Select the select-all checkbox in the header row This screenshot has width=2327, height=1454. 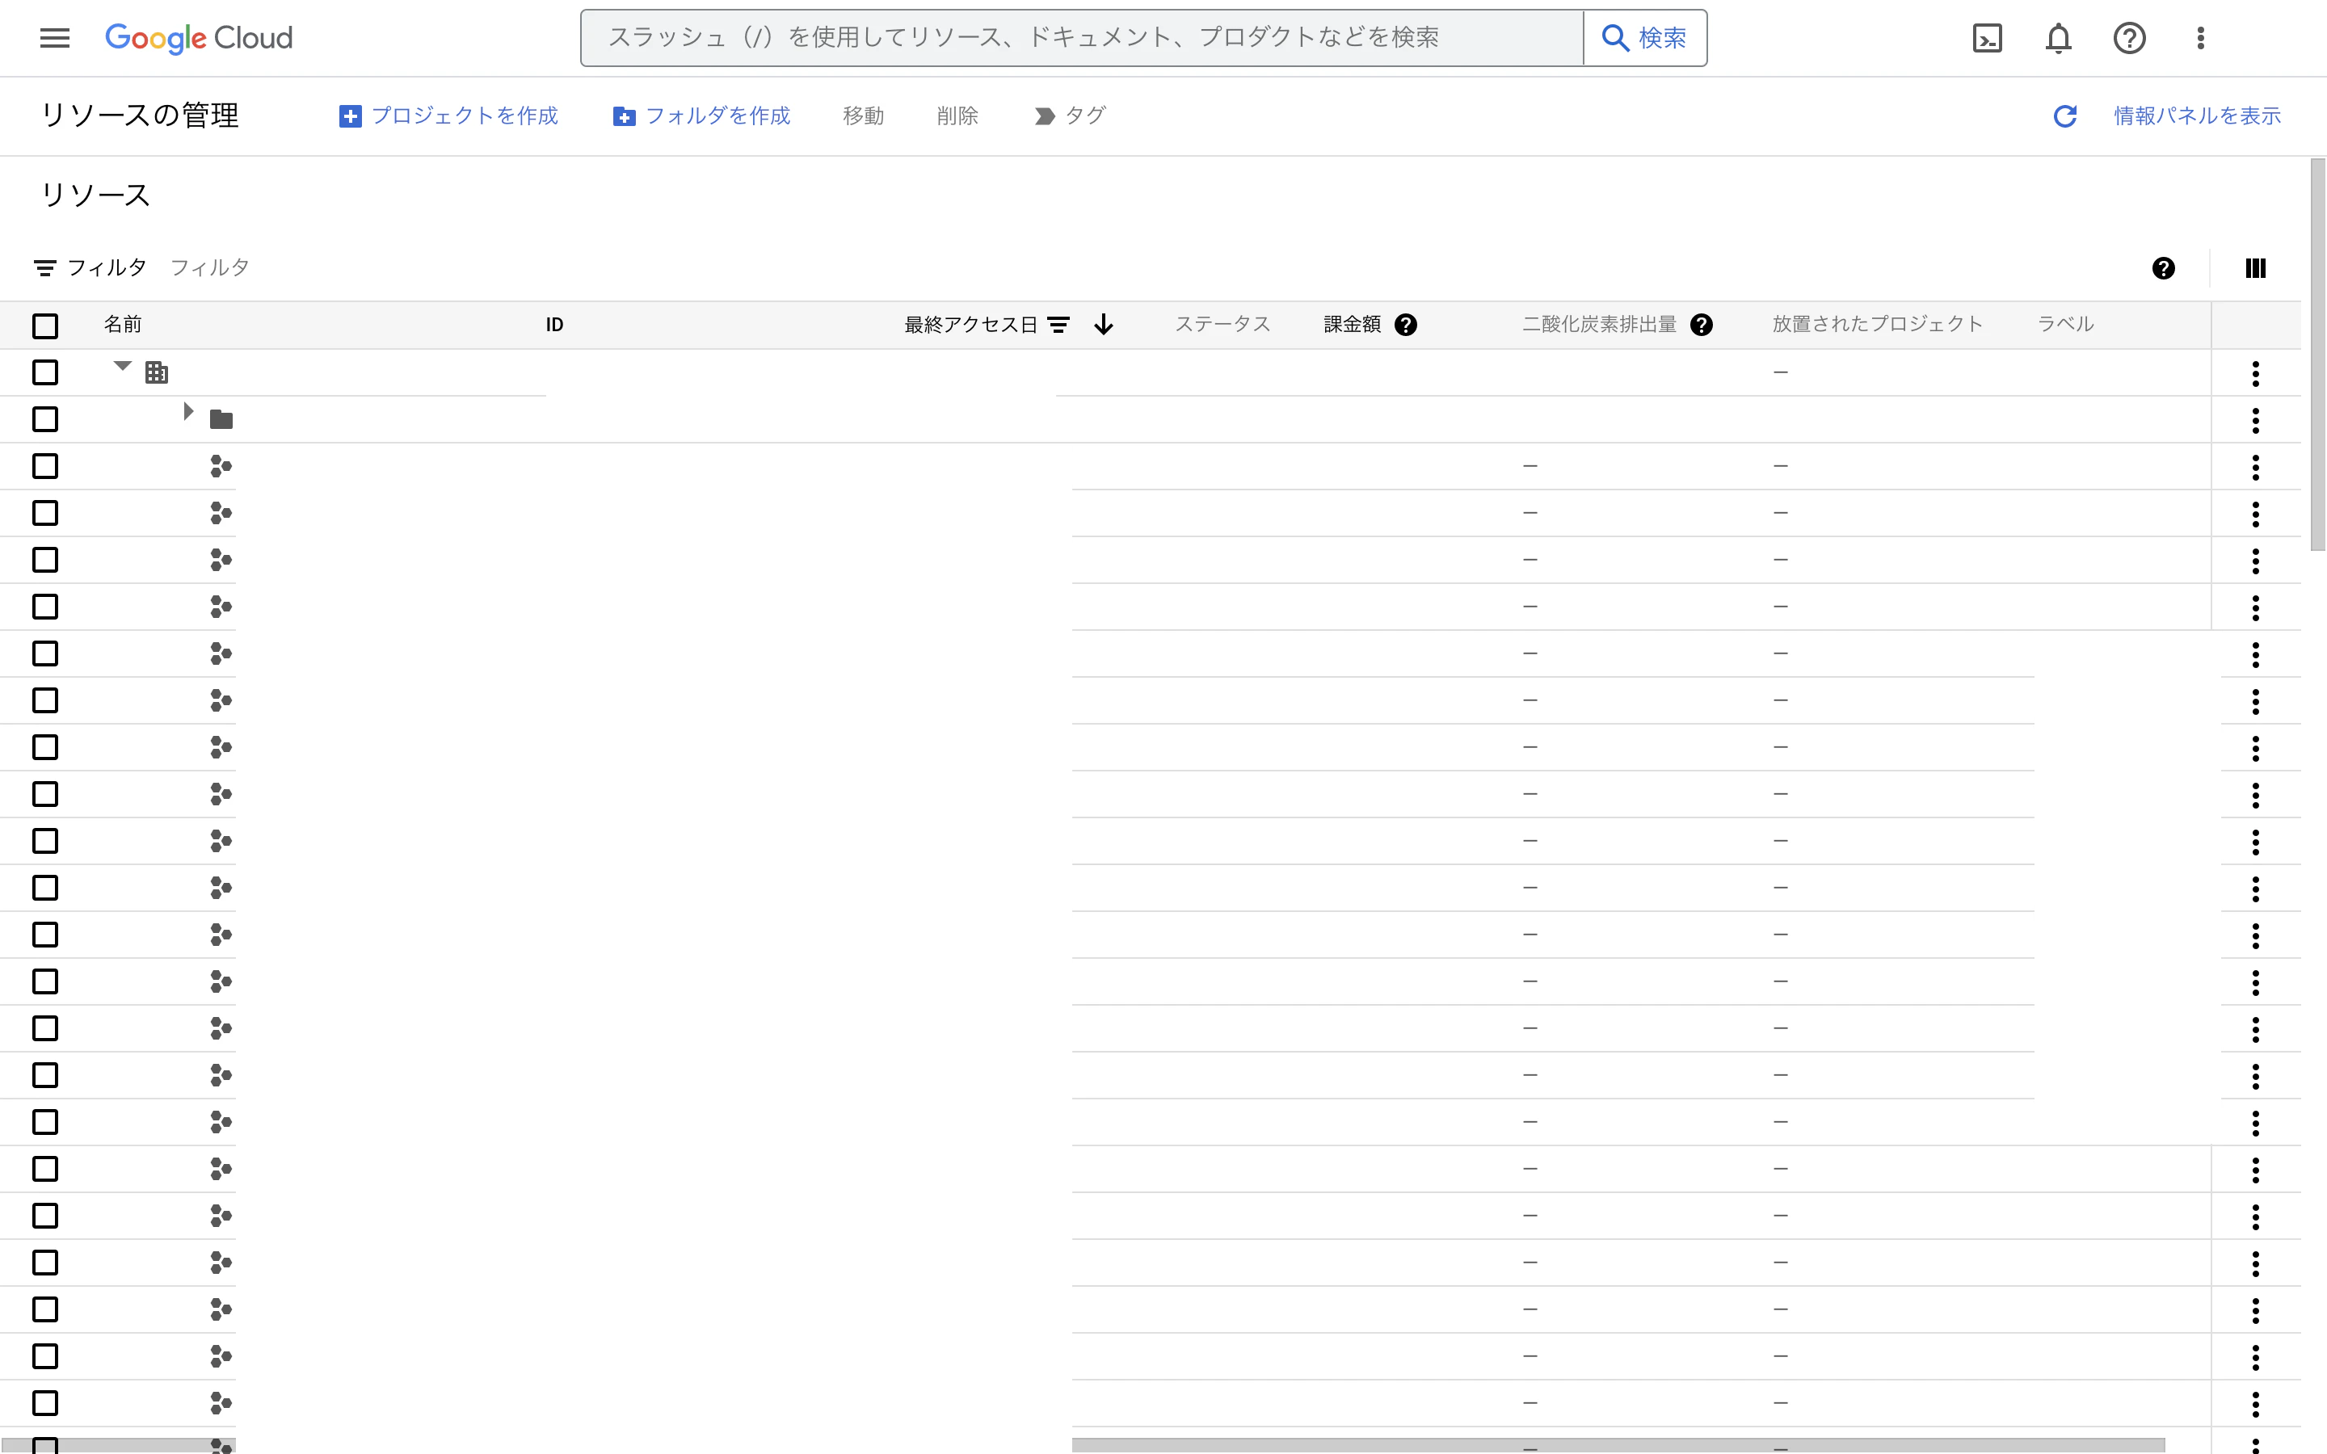pos(45,326)
